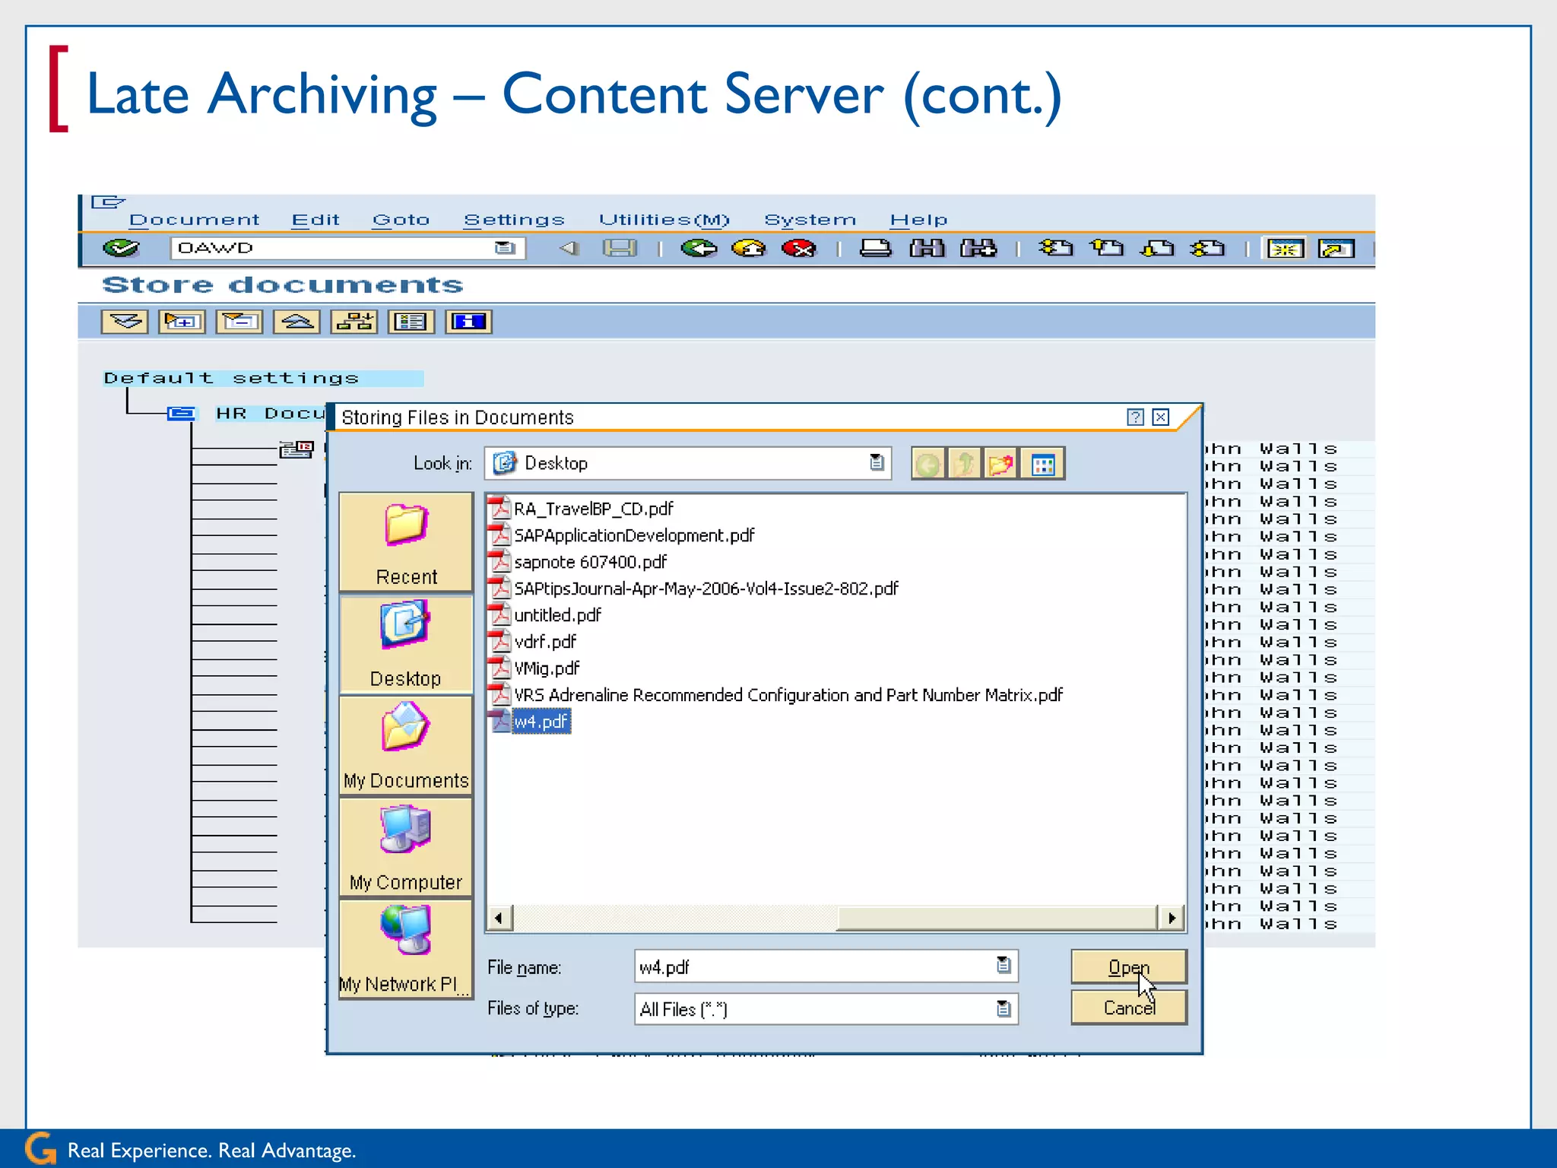
Task: Open the Utilities(M) menu
Action: coord(664,220)
